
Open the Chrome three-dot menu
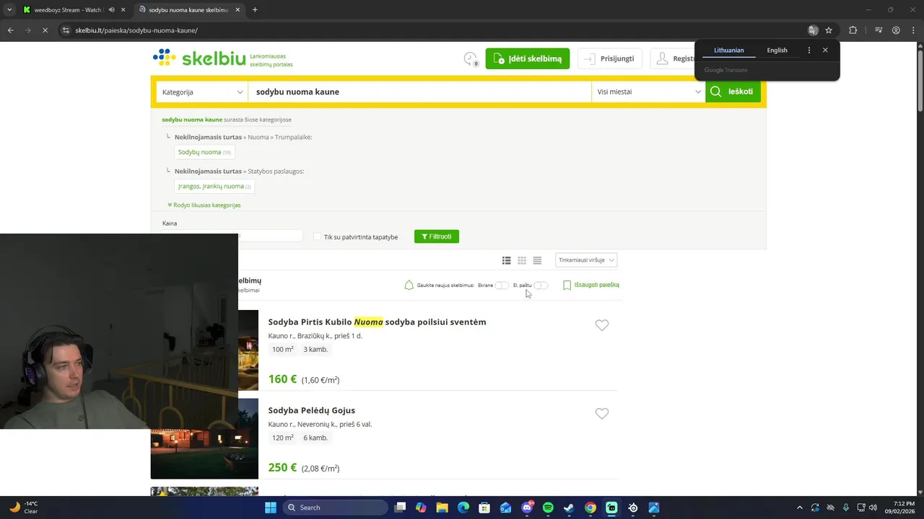913,30
